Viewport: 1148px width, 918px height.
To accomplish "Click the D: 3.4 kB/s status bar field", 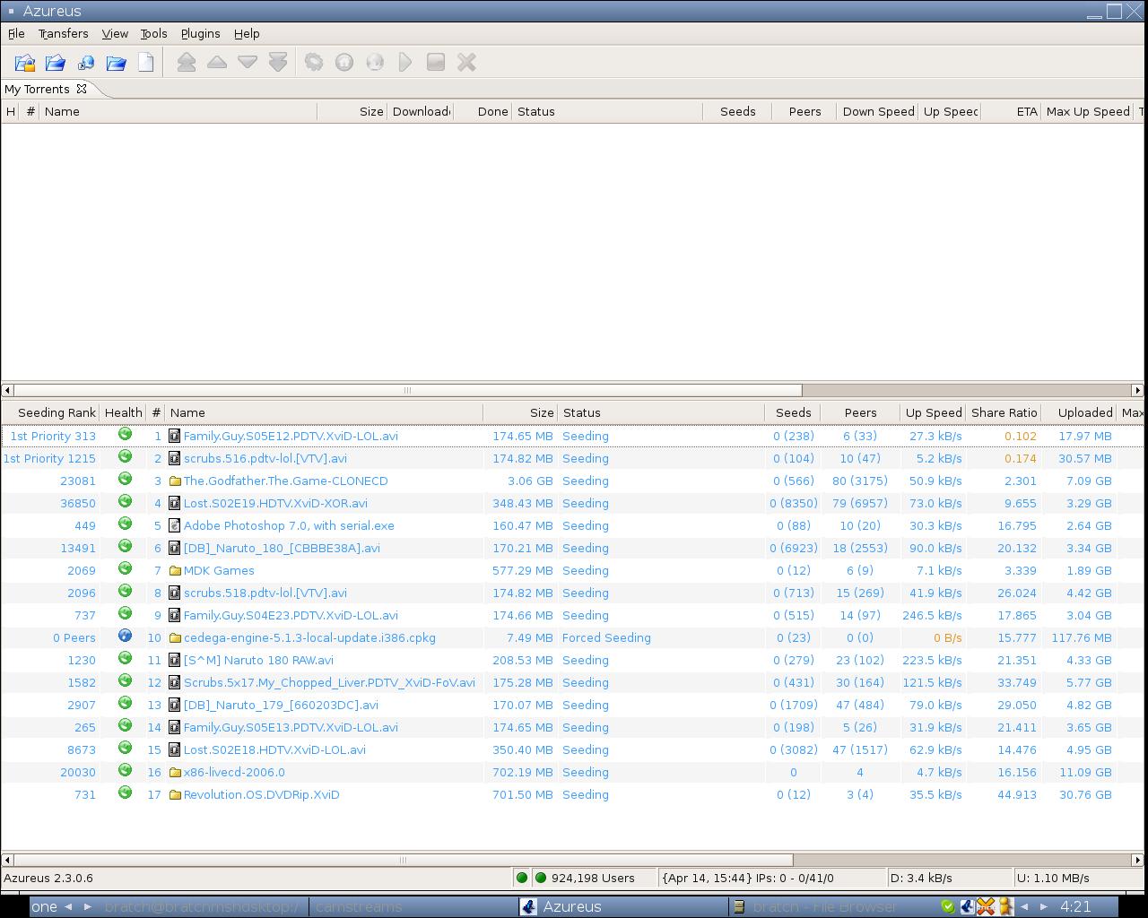I will coord(949,878).
